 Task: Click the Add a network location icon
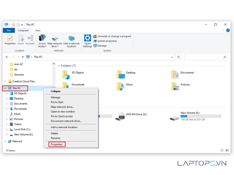[71, 38]
